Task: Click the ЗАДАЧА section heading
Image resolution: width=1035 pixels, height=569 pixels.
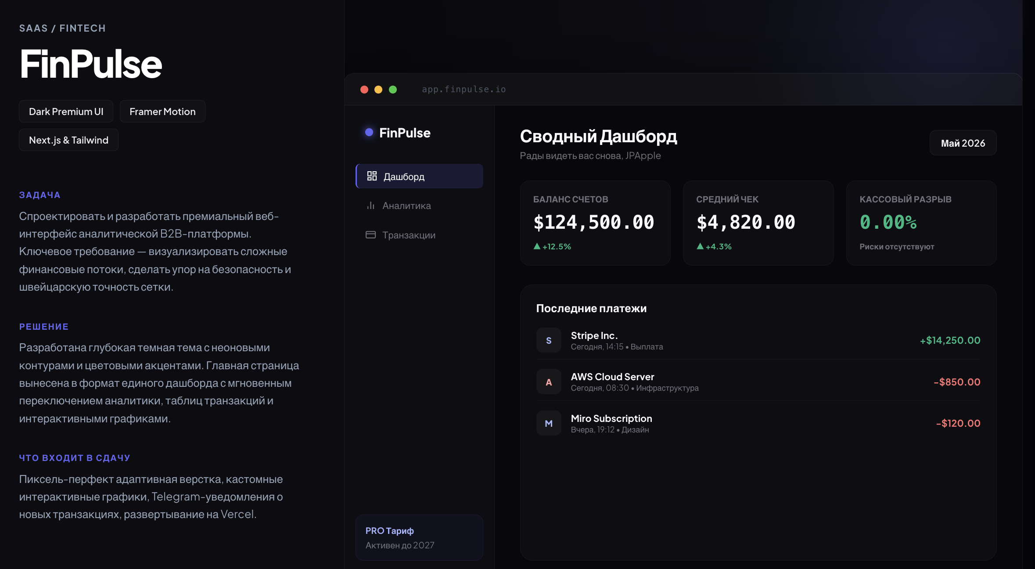Action: tap(40, 195)
